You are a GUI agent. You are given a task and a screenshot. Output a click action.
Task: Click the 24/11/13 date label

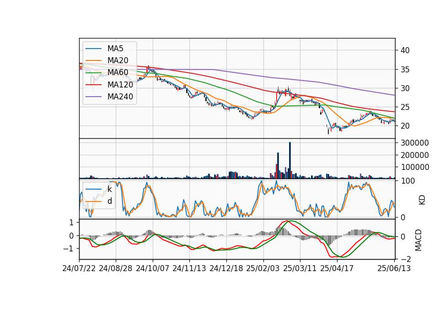point(189,268)
